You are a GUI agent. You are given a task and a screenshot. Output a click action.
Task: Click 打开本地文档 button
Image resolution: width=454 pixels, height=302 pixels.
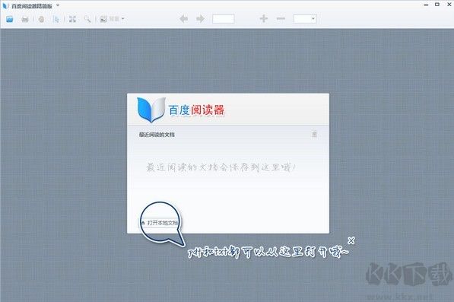(x=160, y=223)
